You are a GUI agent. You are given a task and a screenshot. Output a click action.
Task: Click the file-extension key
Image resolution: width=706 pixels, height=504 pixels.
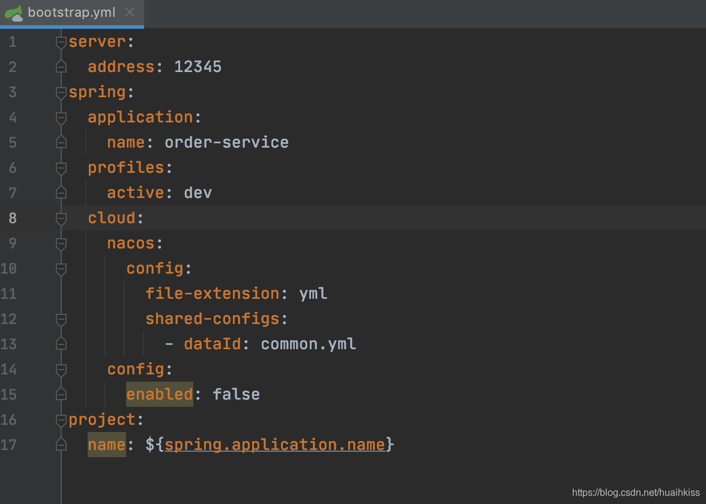(x=213, y=294)
